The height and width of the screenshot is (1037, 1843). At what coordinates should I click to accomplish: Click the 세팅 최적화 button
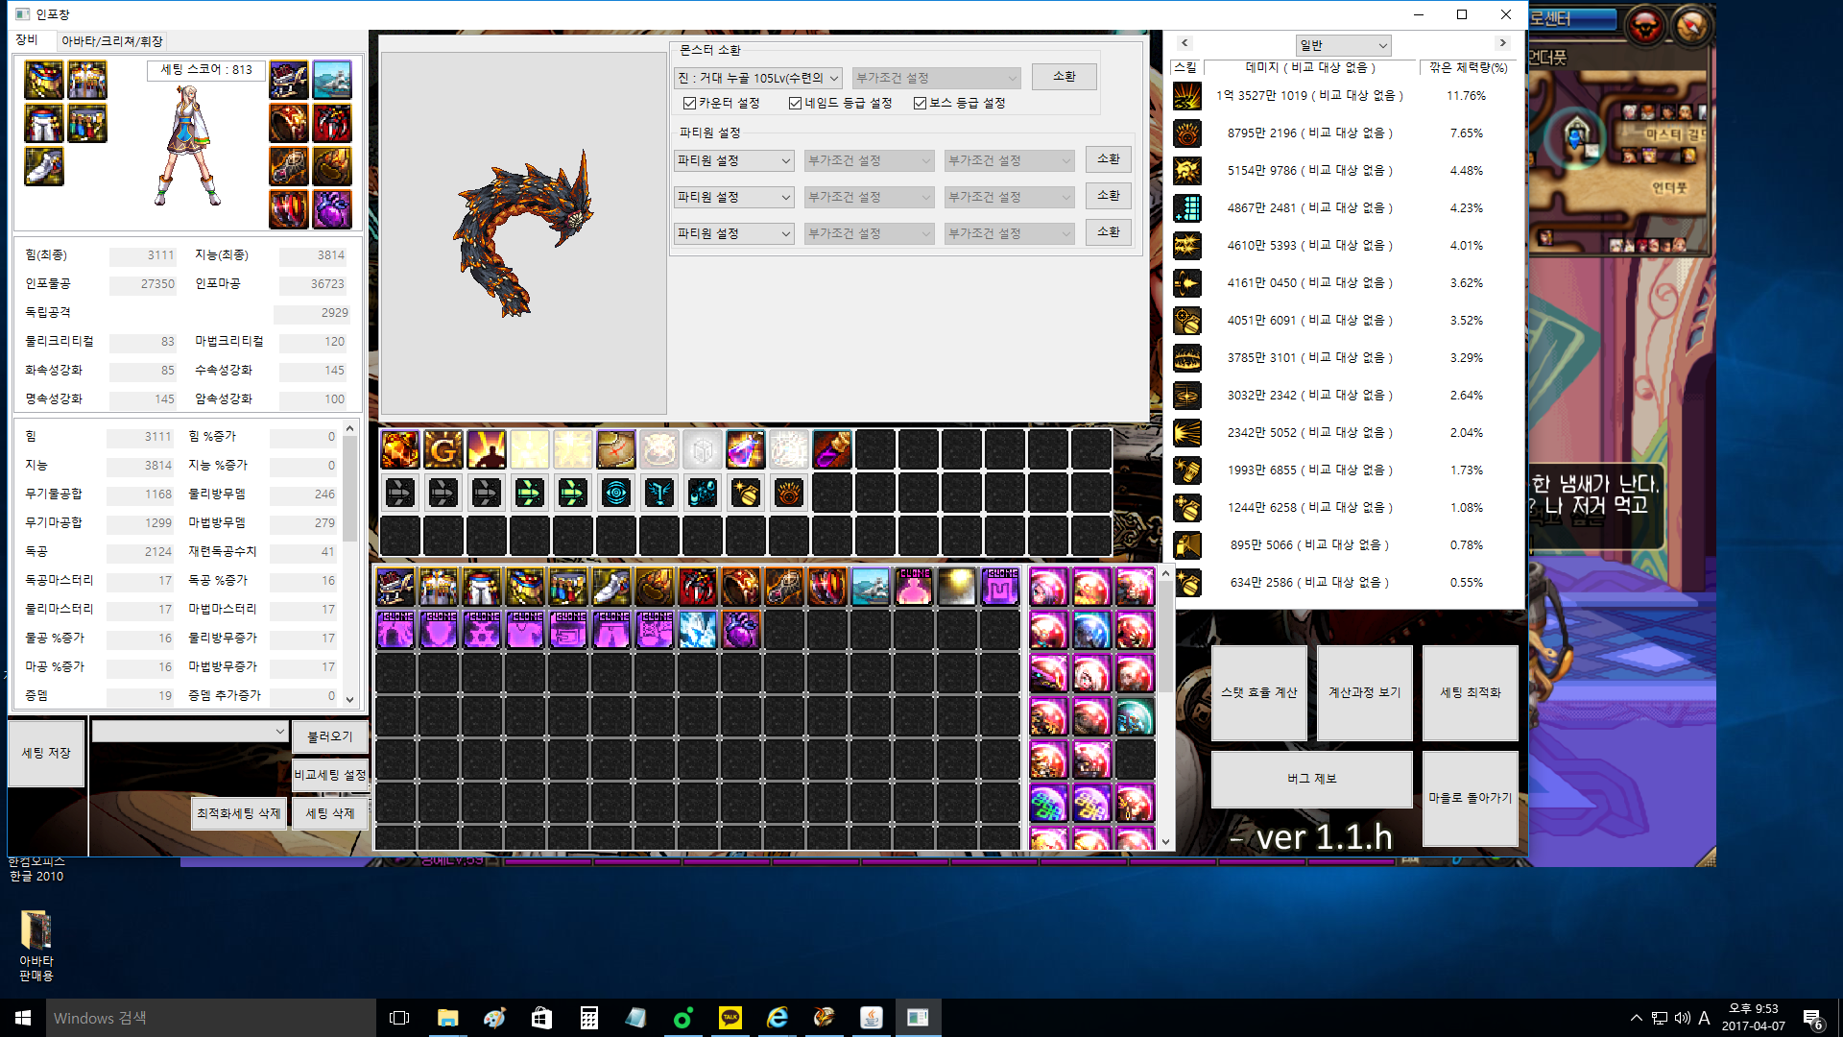coord(1471,693)
